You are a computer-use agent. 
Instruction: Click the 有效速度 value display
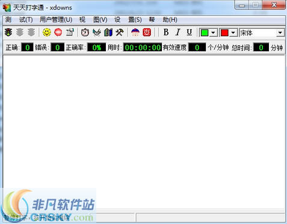click(x=197, y=48)
